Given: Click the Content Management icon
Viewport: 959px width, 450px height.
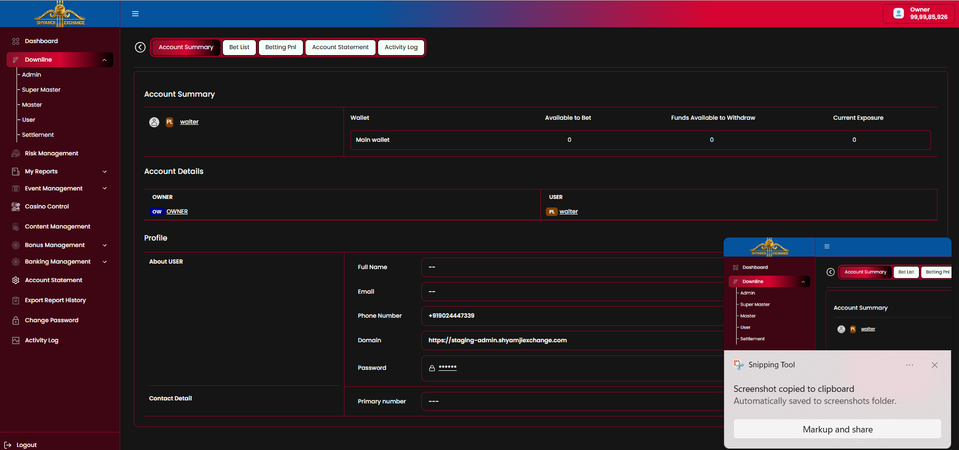Looking at the screenshot, I should (x=16, y=227).
